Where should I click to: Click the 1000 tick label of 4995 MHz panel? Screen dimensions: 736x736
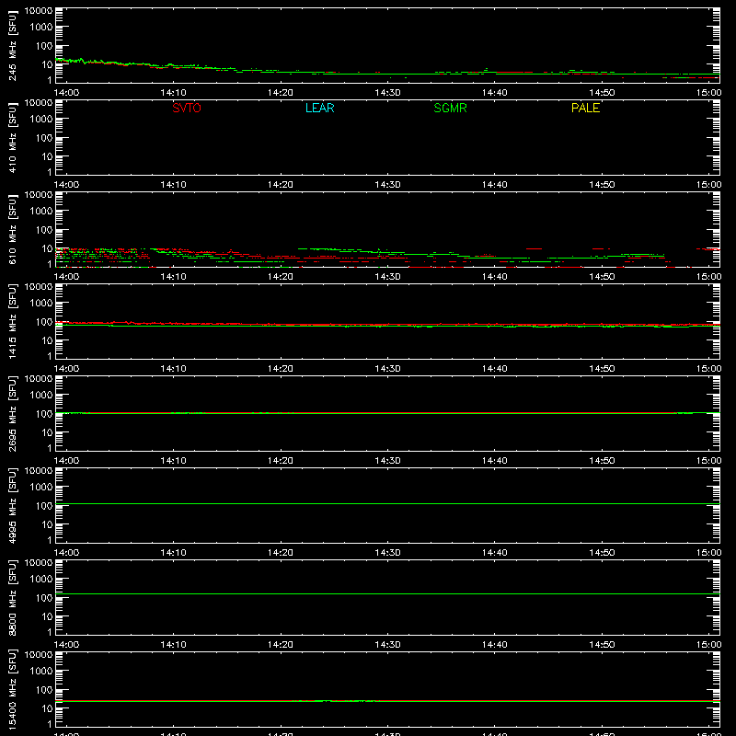(x=41, y=488)
